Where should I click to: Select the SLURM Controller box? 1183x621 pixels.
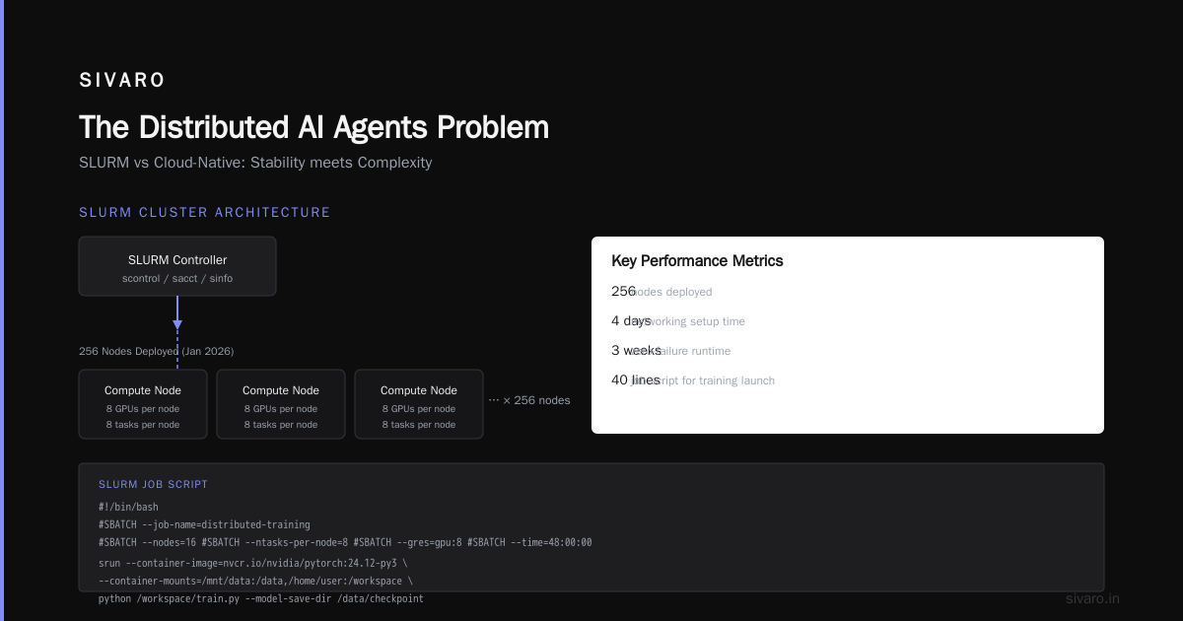(177, 266)
